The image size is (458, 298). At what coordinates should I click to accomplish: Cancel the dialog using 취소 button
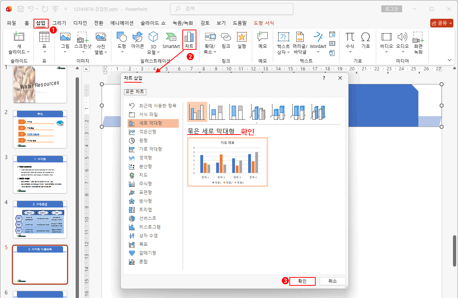(x=332, y=281)
